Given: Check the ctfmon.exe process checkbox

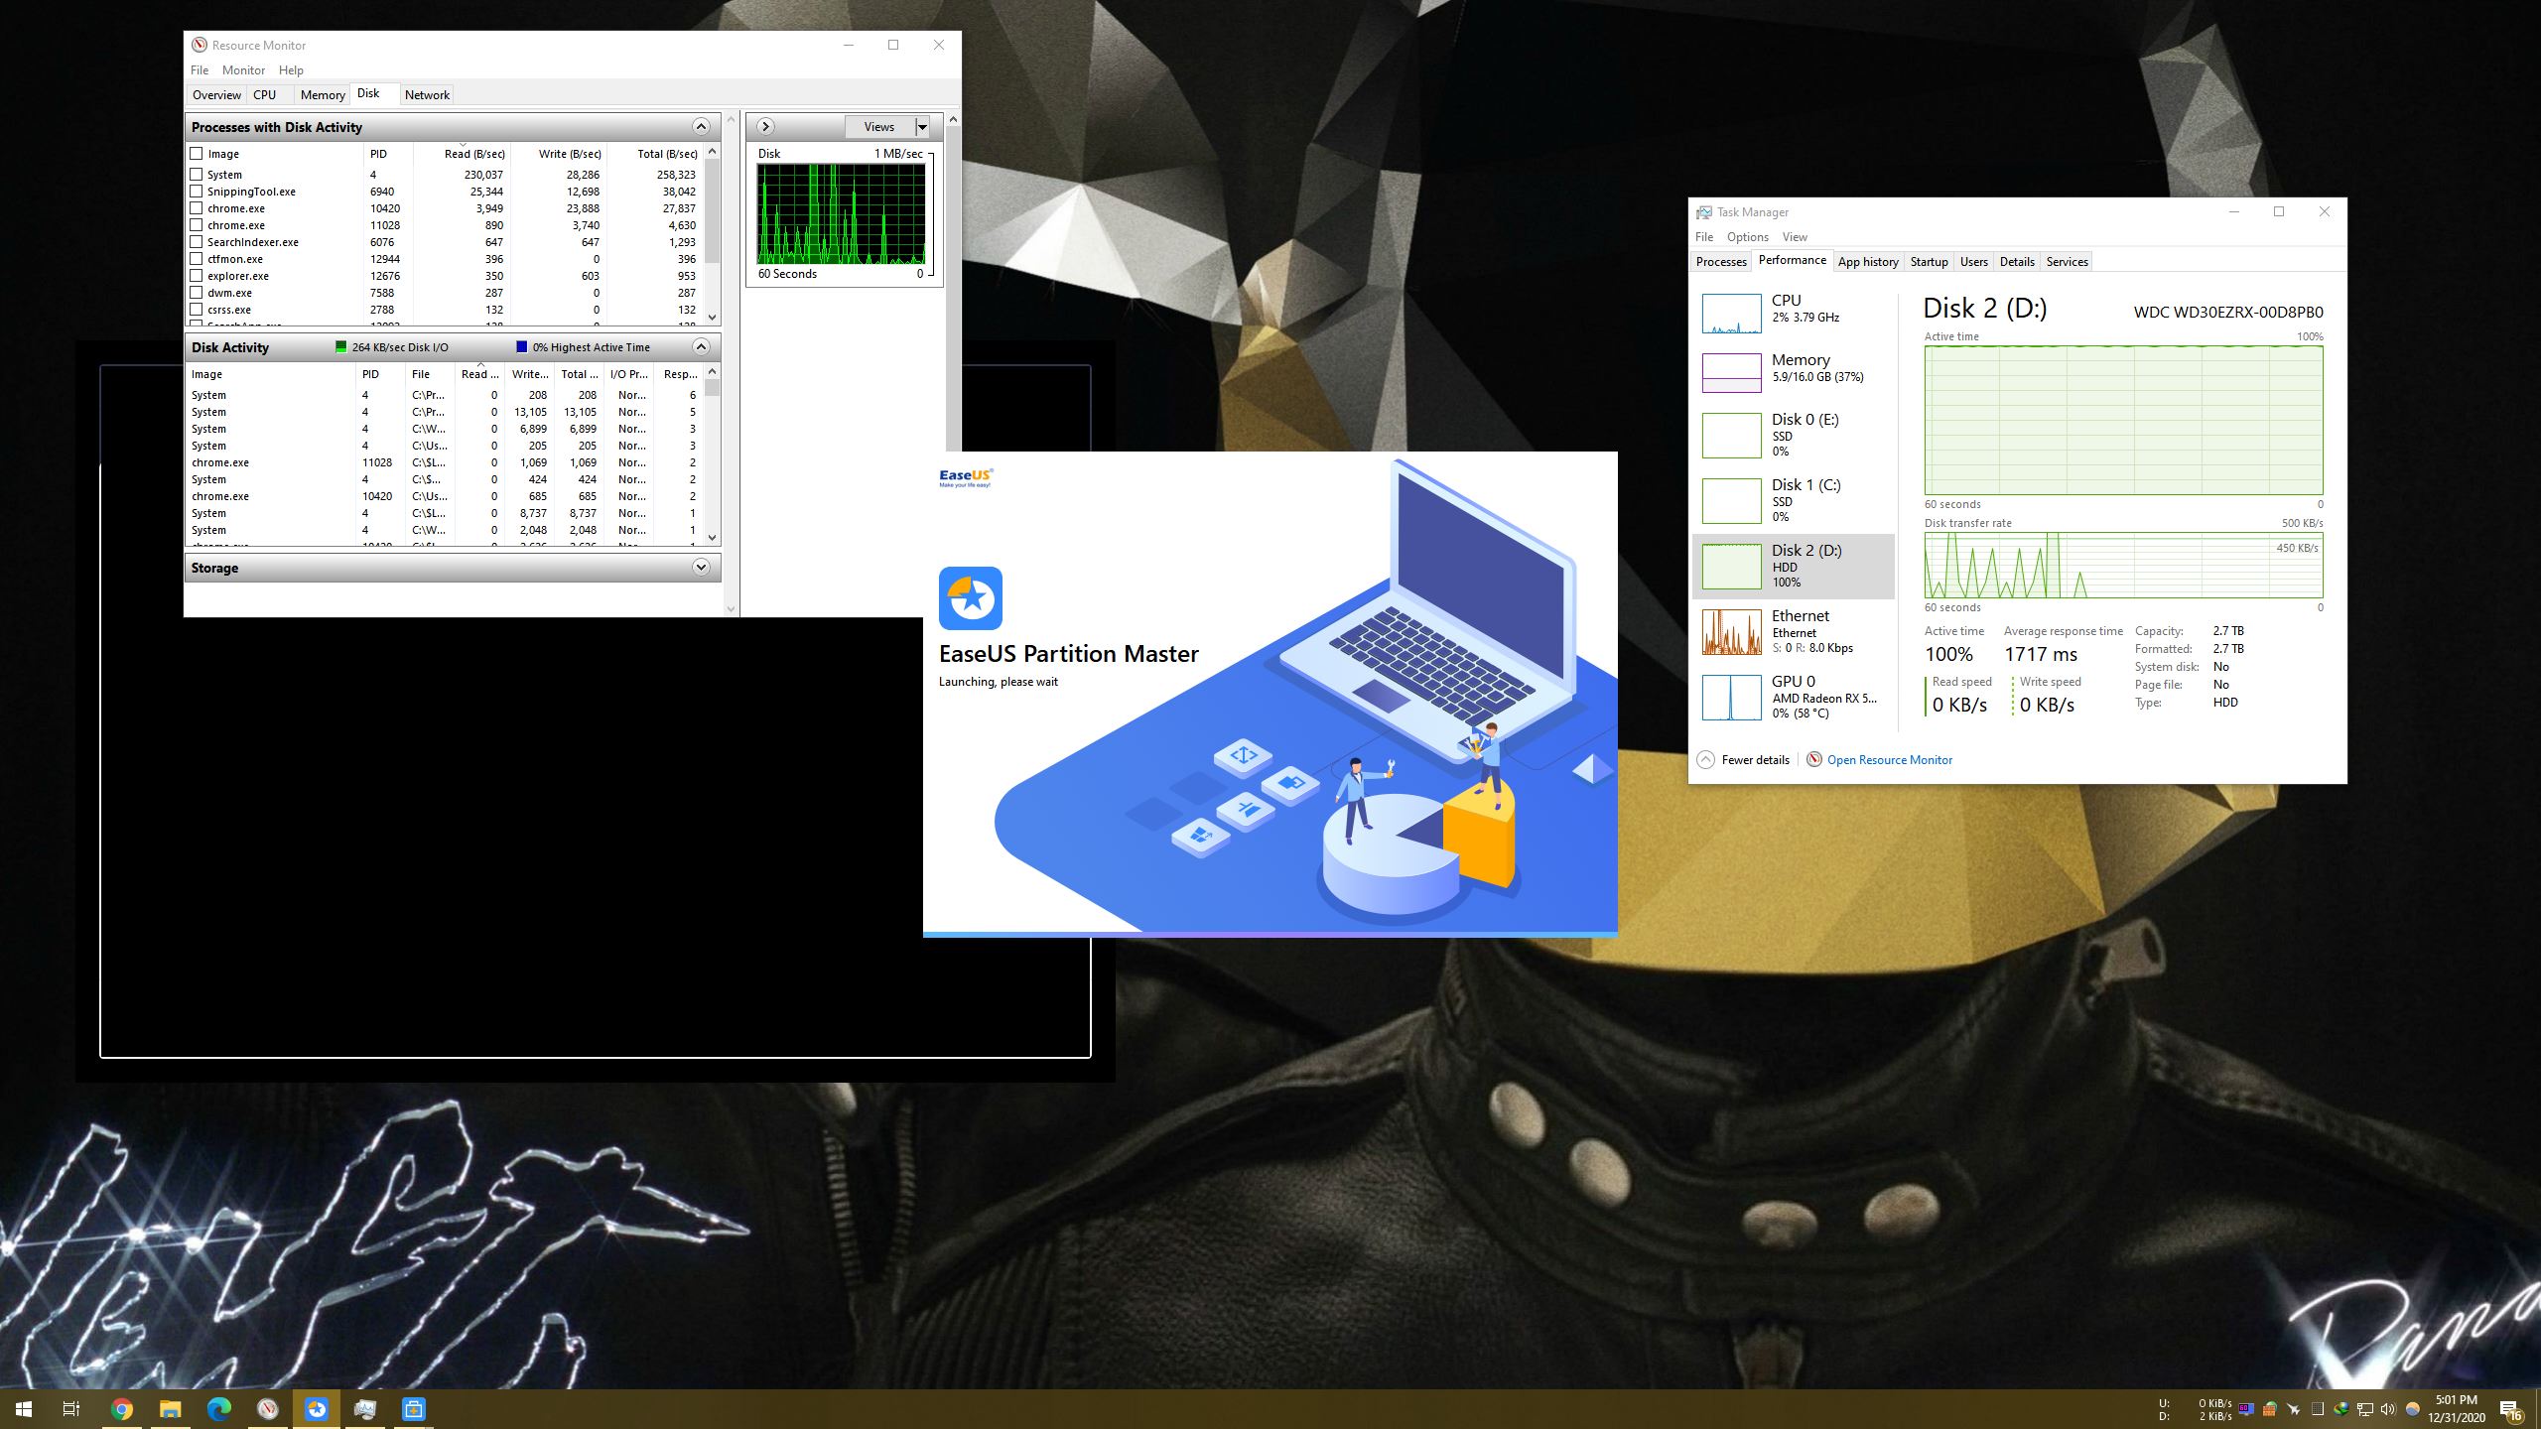Looking at the screenshot, I should [197, 259].
